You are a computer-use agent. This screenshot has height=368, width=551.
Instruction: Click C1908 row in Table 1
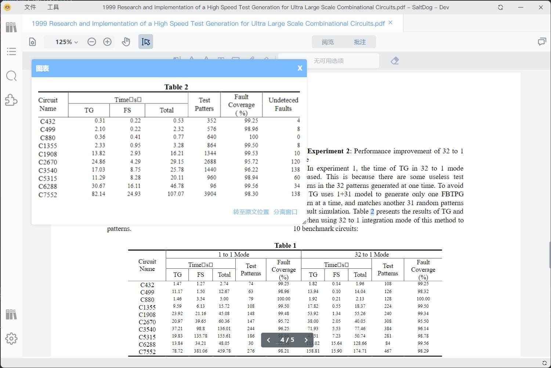click(x=285, y=314)
